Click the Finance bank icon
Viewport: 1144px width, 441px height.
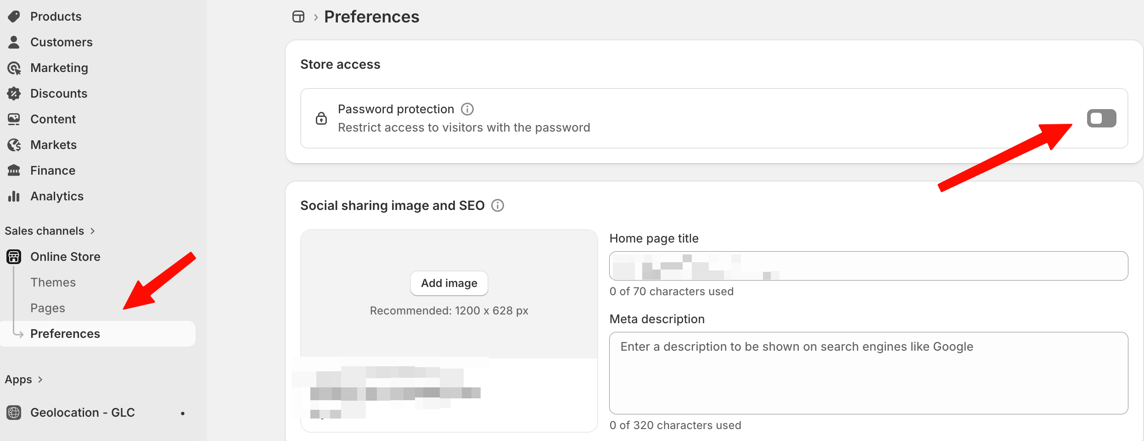14,171
